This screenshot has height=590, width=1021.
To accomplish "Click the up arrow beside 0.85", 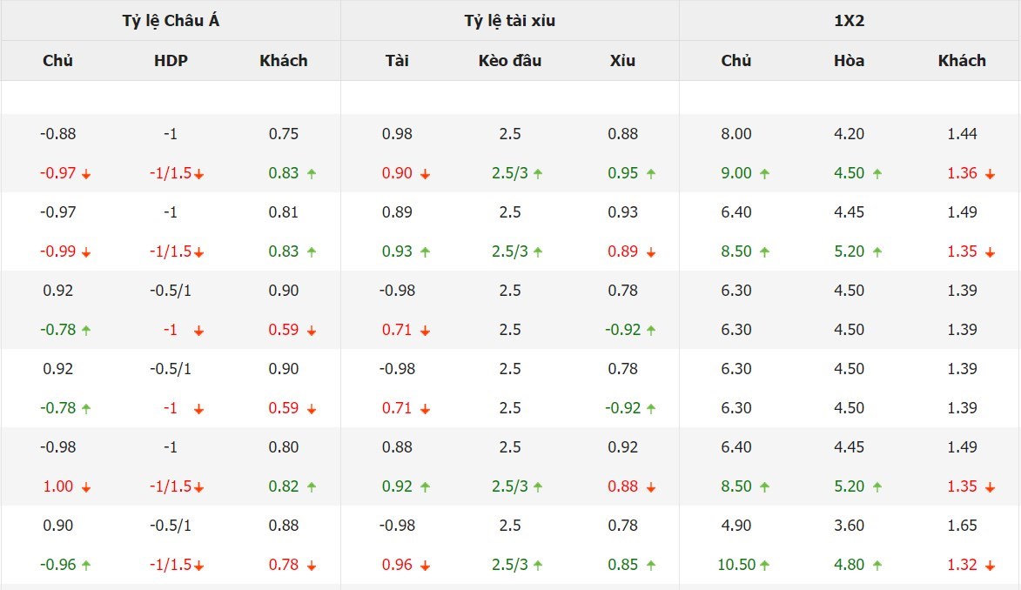I will pyautogui.click(x=650, y=565).
